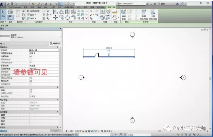Click the Help question mark icon
The width and height of the screenshot is (213, 137).
[x=183, y=4]
